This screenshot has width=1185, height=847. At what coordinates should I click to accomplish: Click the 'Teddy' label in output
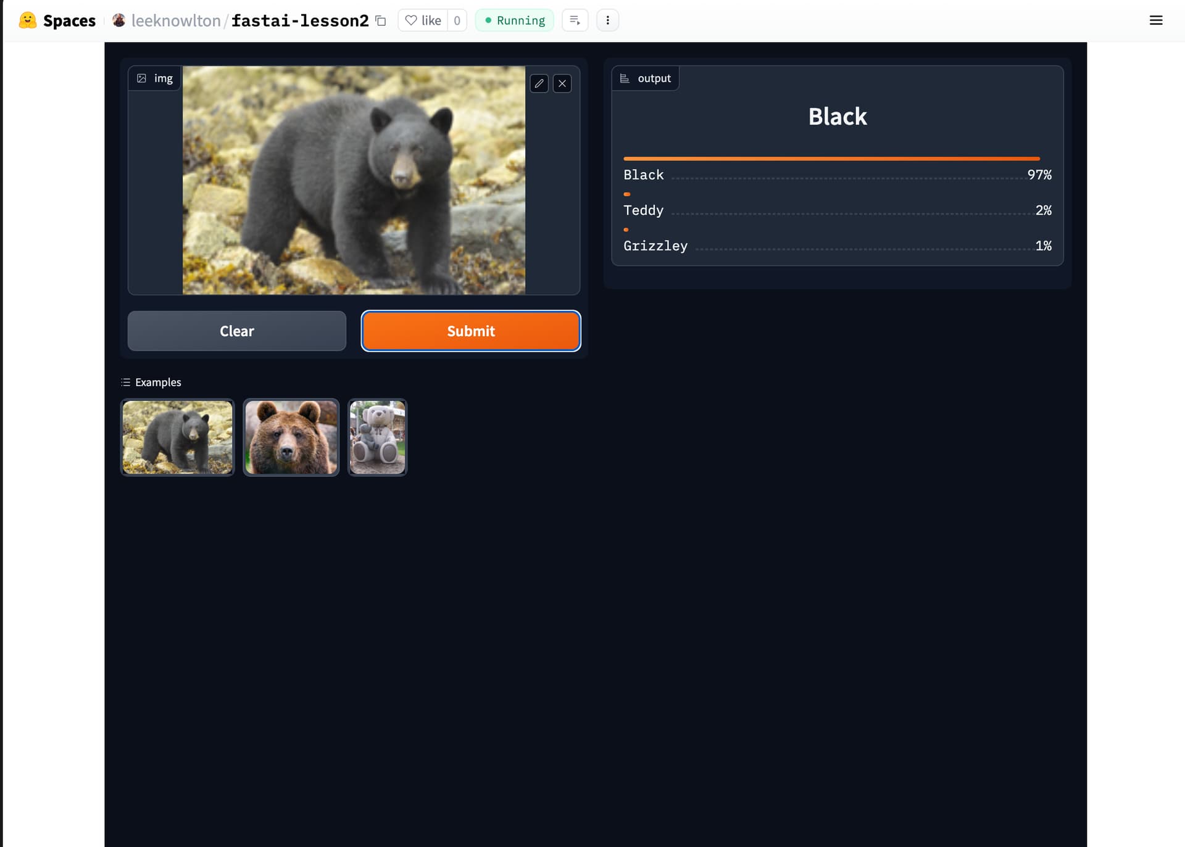point(643,210)
